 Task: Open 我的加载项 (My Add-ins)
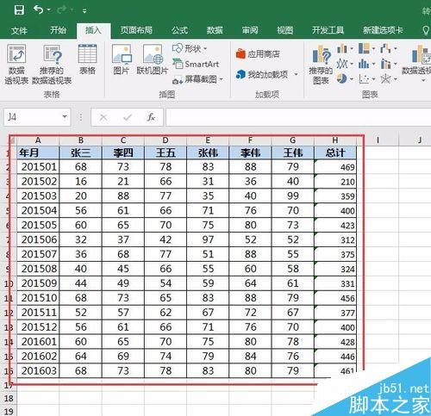[x=262, y=75]
